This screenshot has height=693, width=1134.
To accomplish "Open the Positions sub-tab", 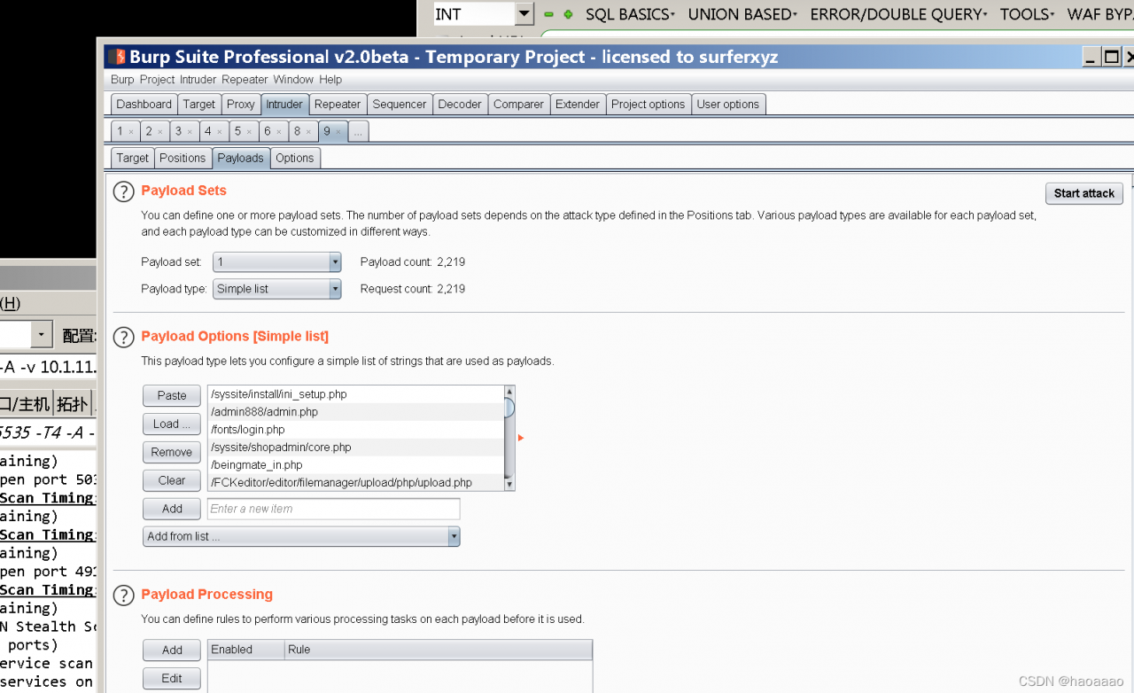I will point(183,158).
